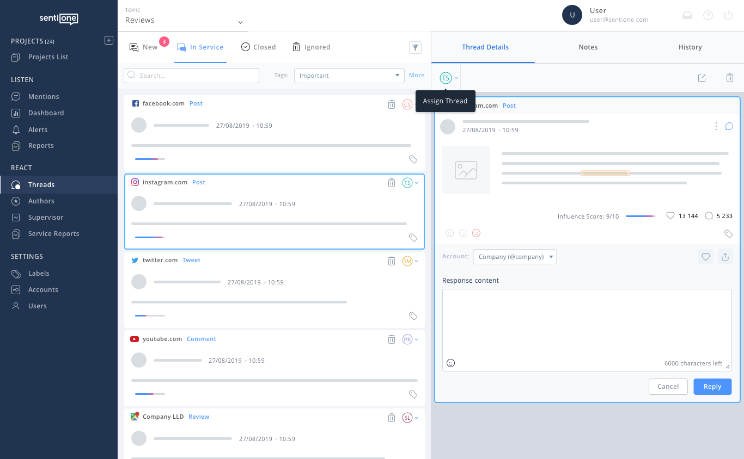Open the inbox icon in top bar
Screen dimensions: 744x459
pos(687,15)
